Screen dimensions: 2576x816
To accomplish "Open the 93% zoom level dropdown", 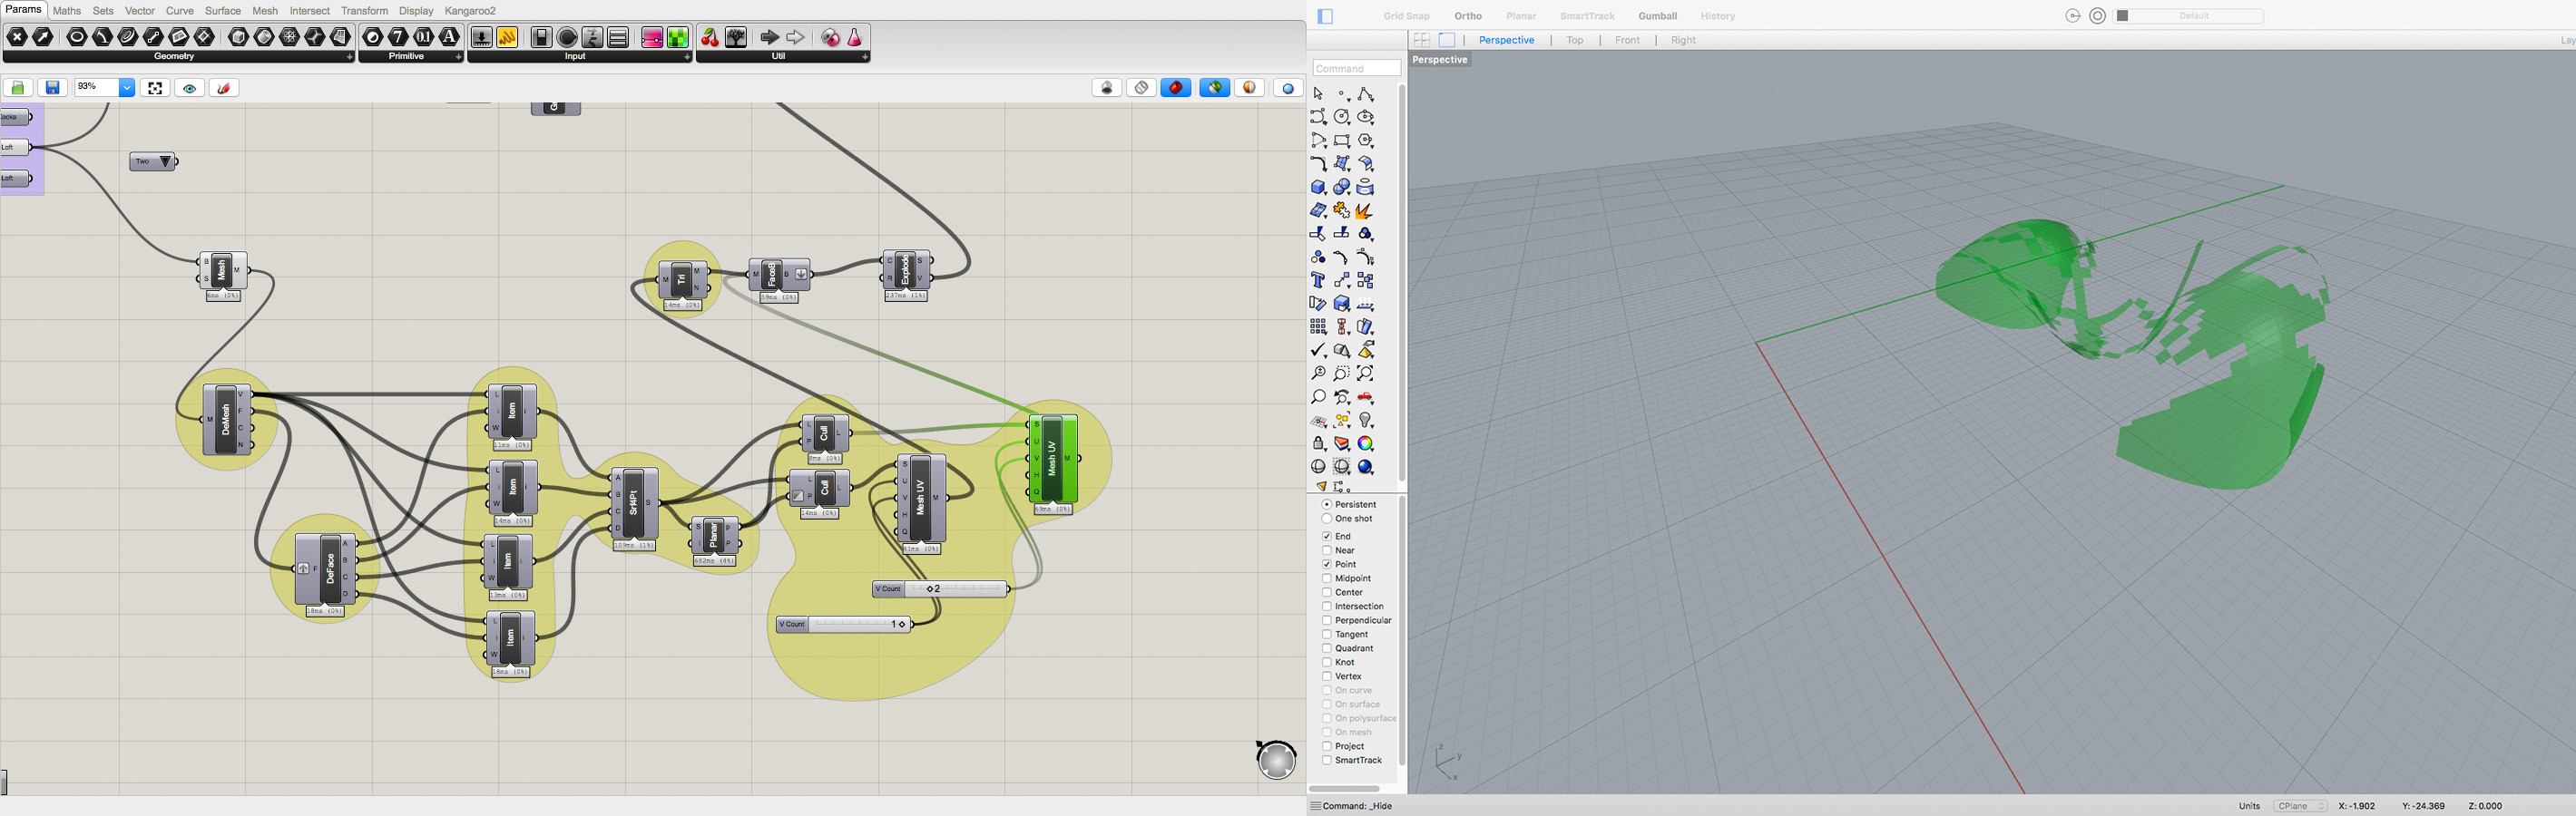I will click(127, 88).
